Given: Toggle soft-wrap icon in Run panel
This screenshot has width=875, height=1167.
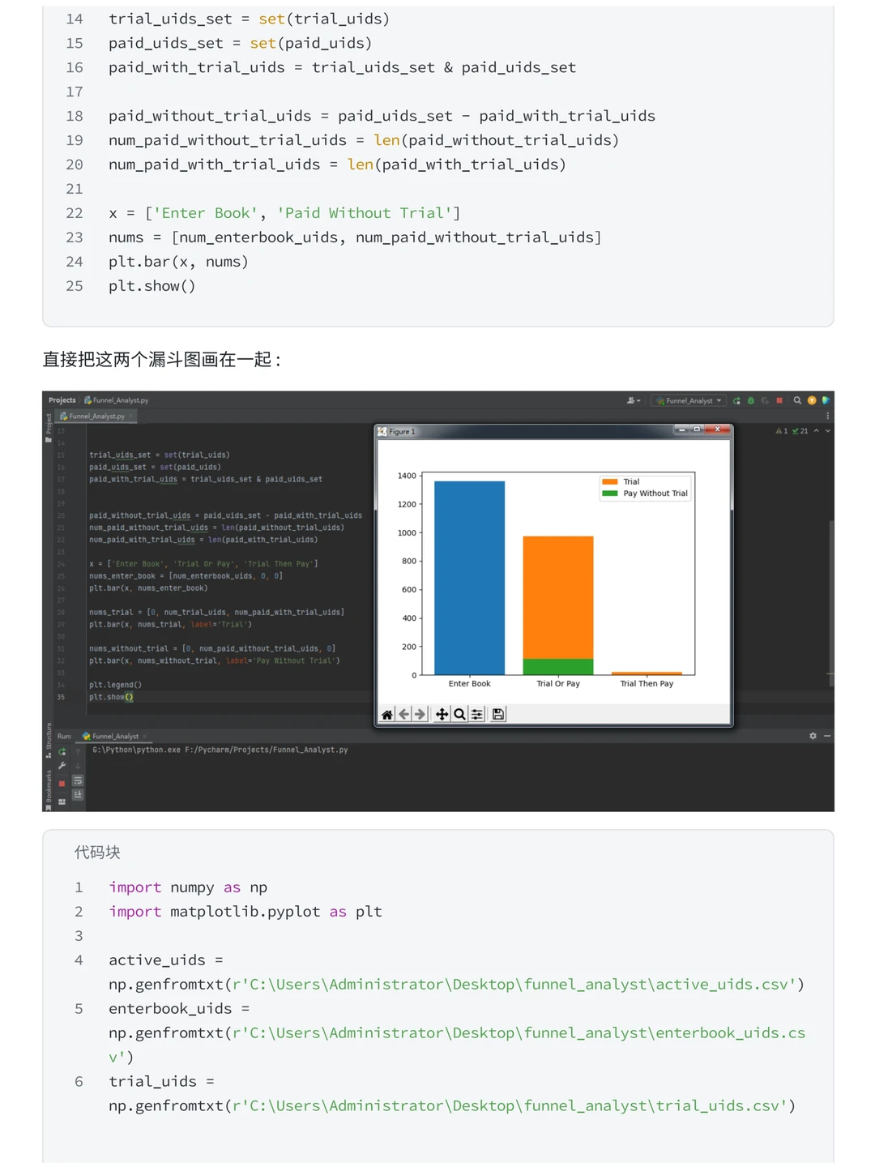Looking at the screenshot, I should [x=78, y=780].
